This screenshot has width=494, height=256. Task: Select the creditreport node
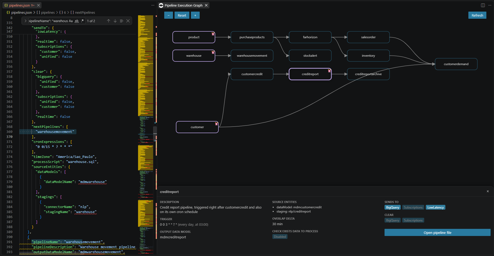pyautogui.click(x=310, y=74)
